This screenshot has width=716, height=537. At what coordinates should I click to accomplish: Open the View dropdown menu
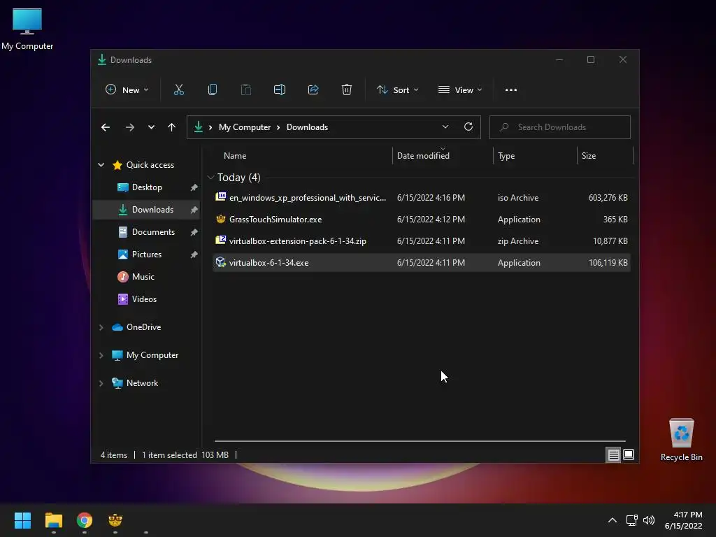pos(460,90)
